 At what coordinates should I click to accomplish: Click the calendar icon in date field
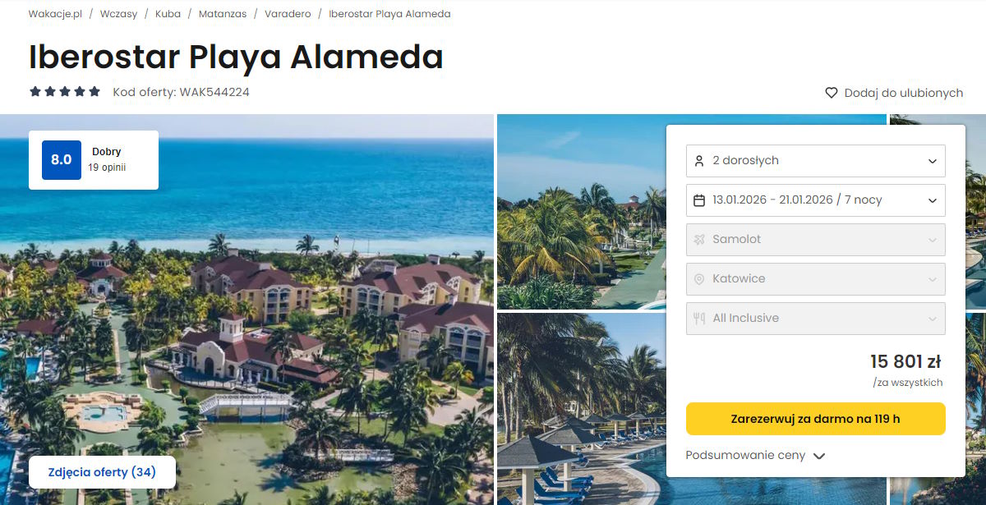click(x=699, y=200)
